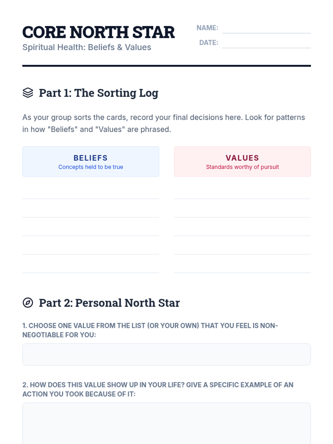Click the sorting instructions paragraph
Image resolution: width=333 pixels, height=444 pixels.
tap(164, 123)
